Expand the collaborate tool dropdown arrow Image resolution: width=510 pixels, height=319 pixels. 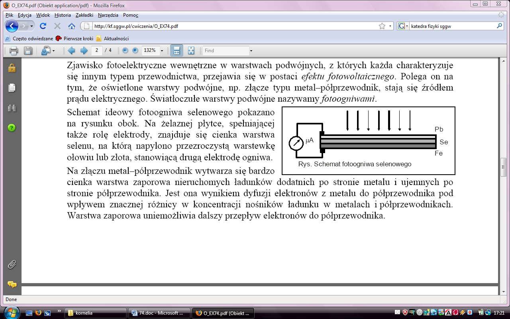pyautogui.click(x=53, y=51)
